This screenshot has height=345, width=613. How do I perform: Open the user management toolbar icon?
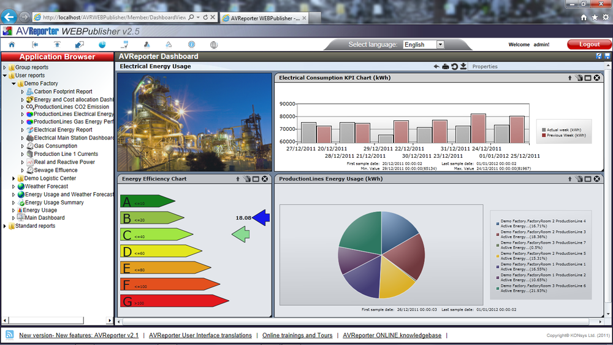(147, 45)
